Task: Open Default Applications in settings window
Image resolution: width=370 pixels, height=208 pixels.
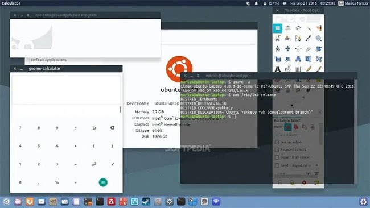Action: coord(48,60)
